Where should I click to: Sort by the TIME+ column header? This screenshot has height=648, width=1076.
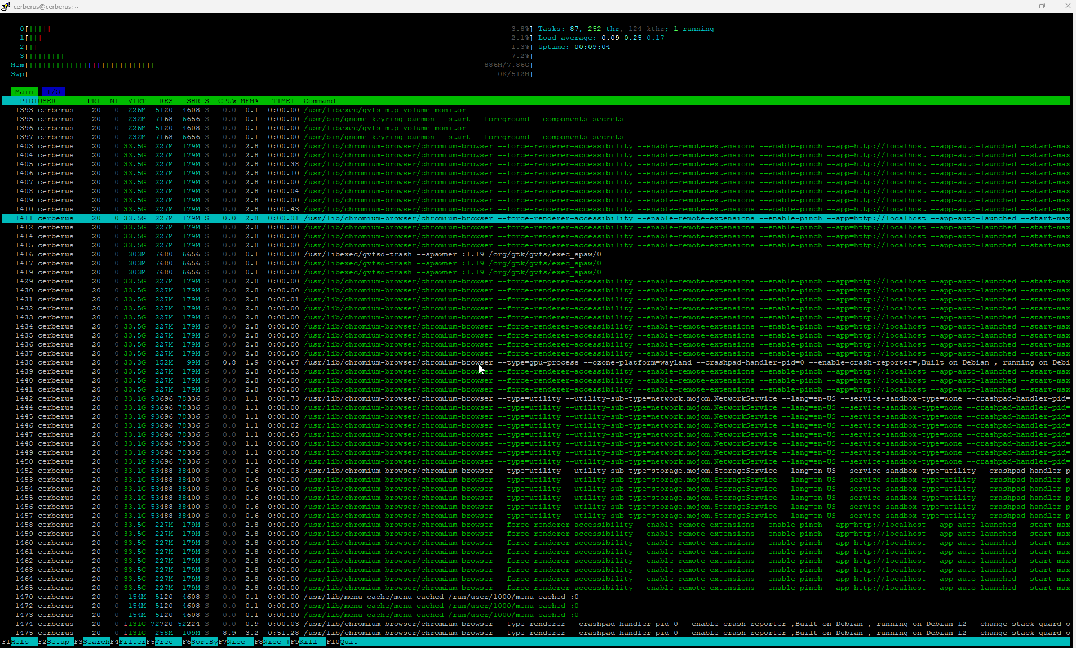pos(284,101)
